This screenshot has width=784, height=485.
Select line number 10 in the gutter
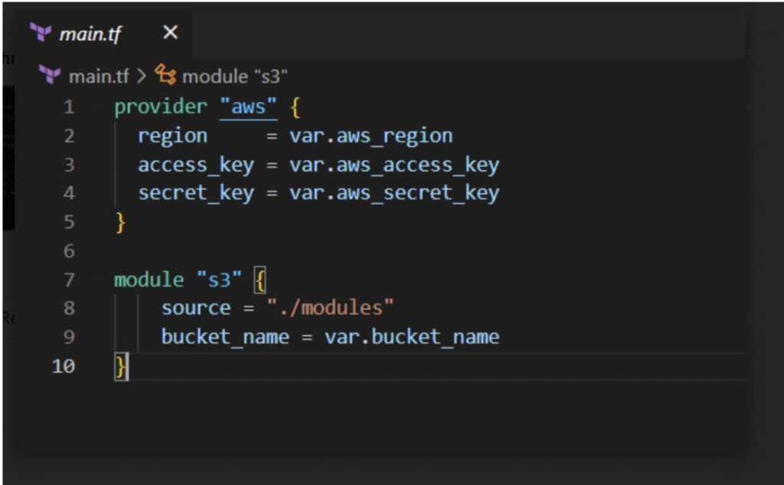tap(64, 366)
